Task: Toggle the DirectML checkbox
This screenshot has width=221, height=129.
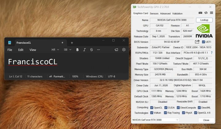Action: point(199,107)
